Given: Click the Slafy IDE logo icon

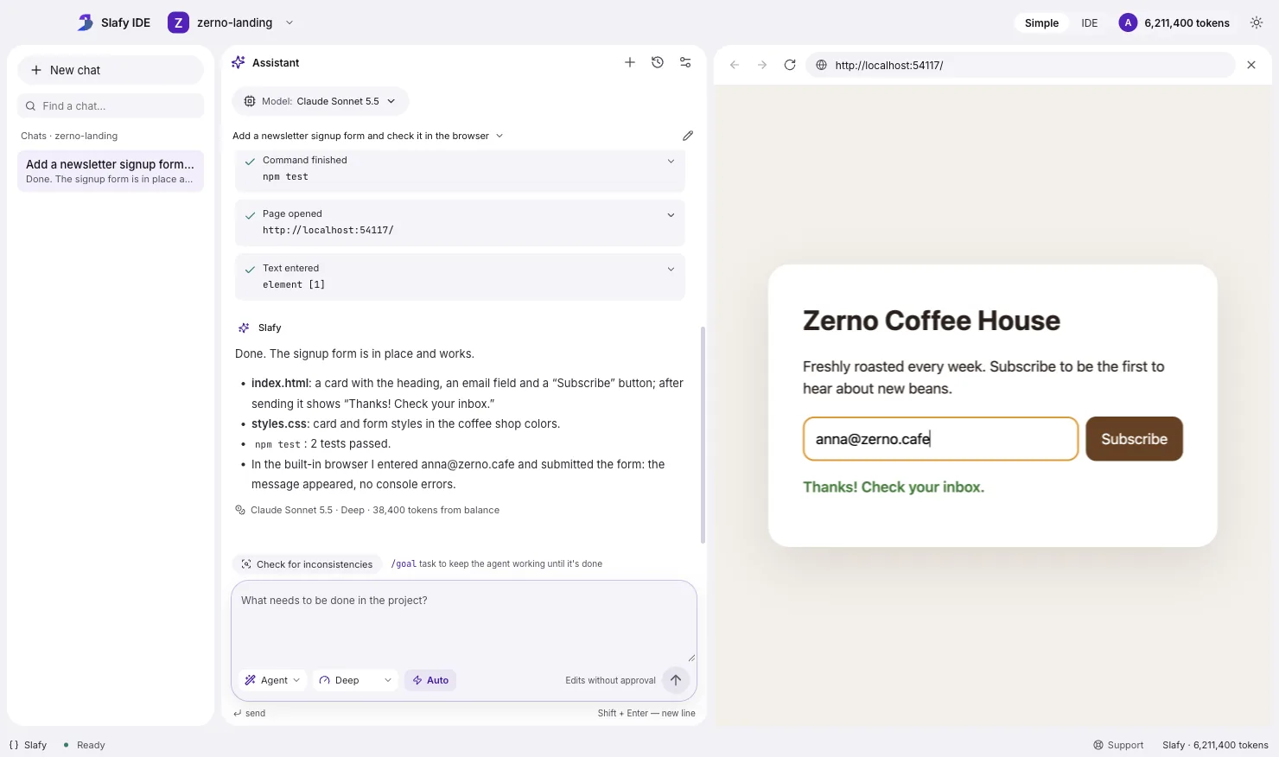Looking at the screenshot, I should pos(85,22).
